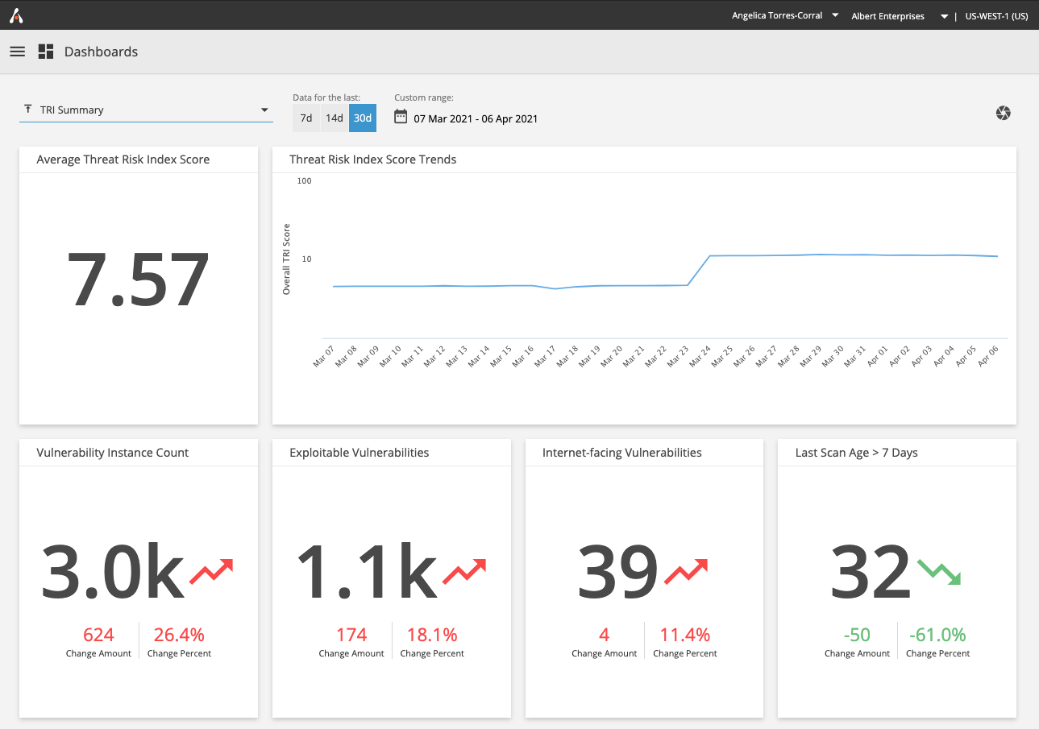Click the aperture icon above the dashboard
The width and height of the screenshot is (1039, 729).
1003,113
